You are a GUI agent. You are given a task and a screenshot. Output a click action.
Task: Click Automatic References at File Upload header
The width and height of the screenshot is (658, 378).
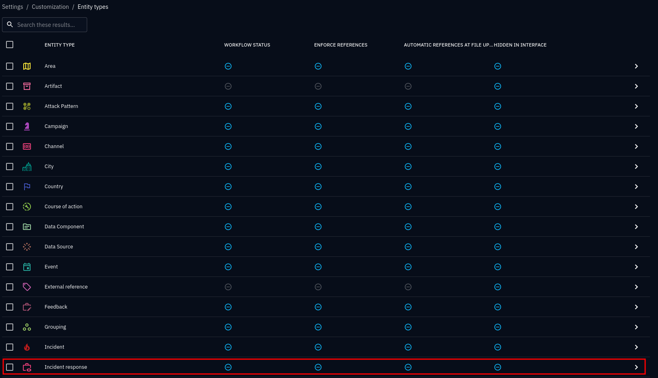(x=448, y=45)
